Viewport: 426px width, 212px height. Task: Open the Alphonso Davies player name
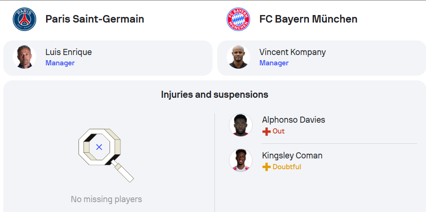pos(293,120)
